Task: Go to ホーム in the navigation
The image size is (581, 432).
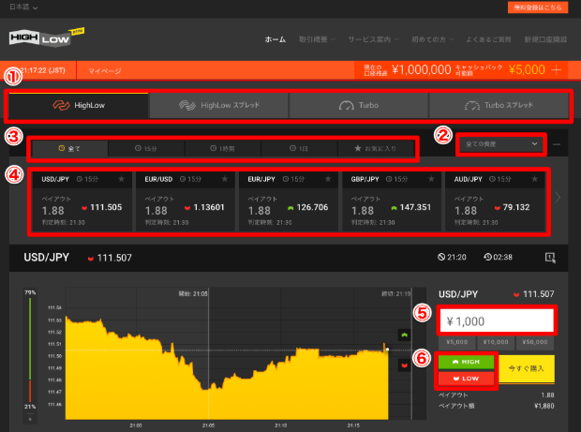Action: click(x=275, y=39)
